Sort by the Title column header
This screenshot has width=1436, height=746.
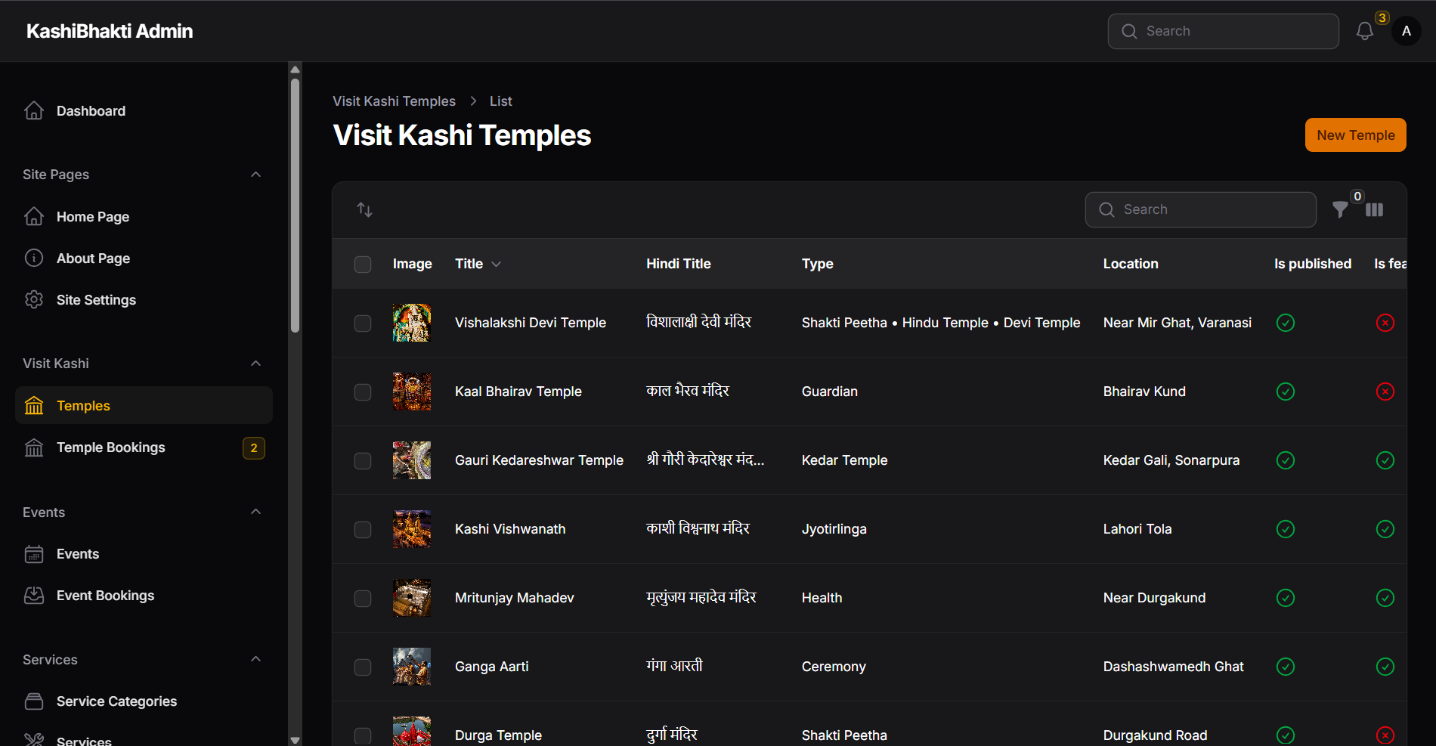(478, 264)
